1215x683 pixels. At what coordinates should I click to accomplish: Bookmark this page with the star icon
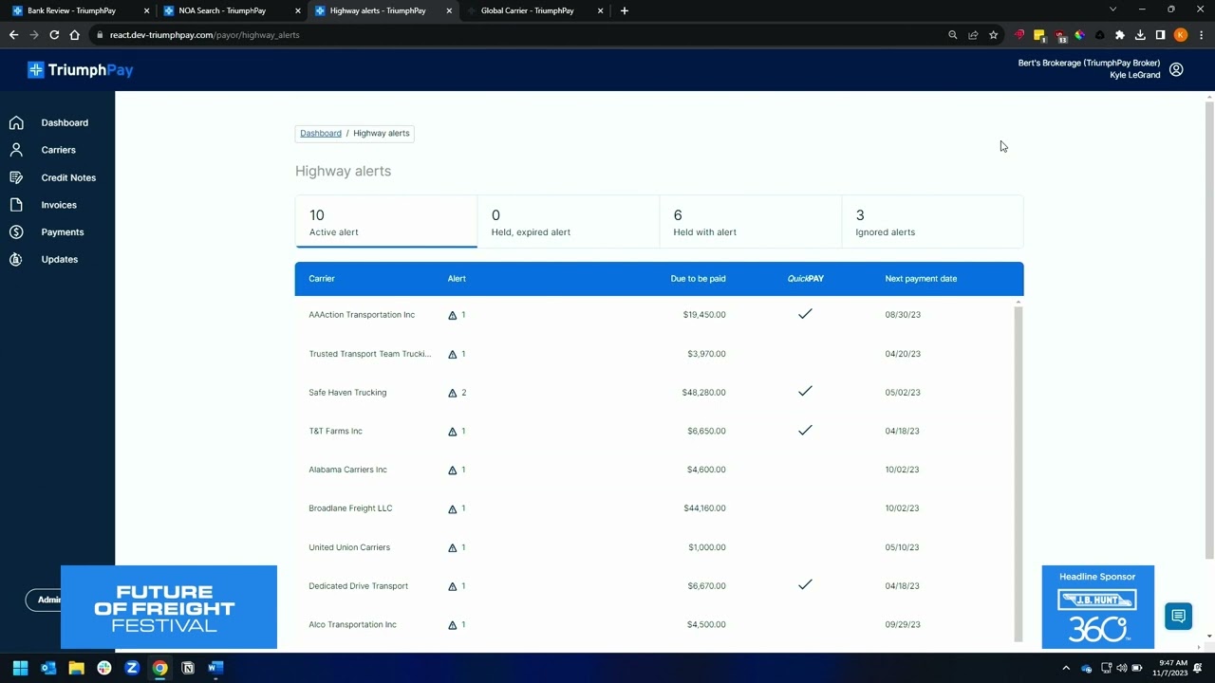[993, 35]
